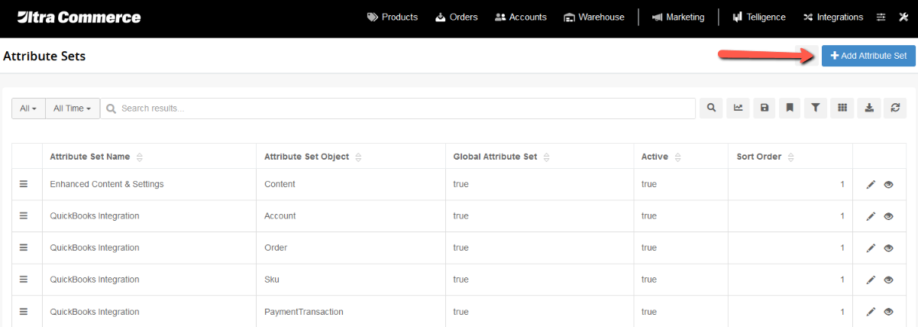Viewport: 918px width, 327px height.
Task: Edit the QuickBooks Sku attribute set
Action: [x=871, y=280]
